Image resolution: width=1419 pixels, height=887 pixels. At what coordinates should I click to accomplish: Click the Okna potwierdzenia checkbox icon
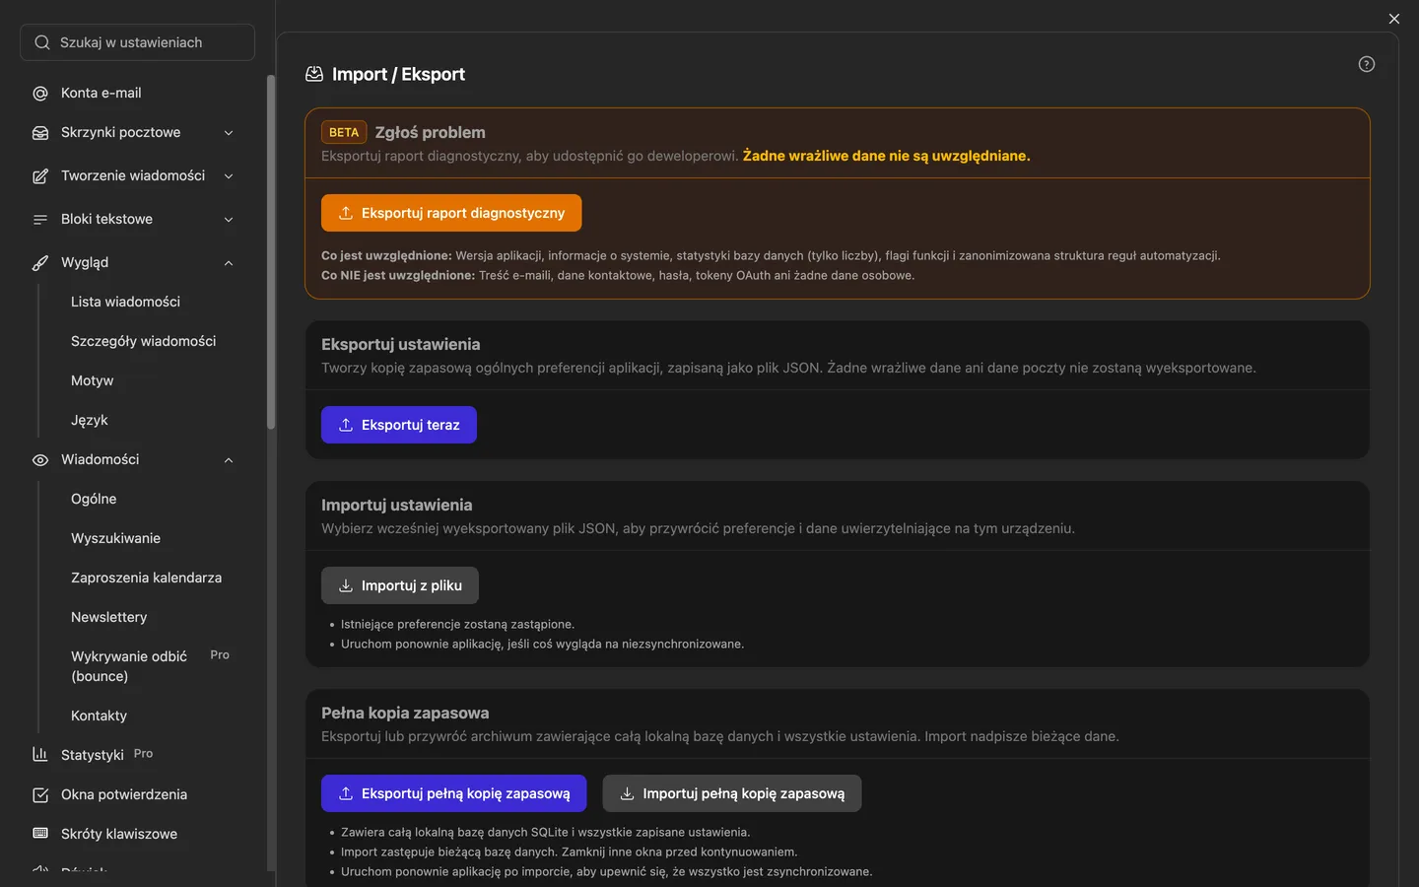[x=40, y=794]
